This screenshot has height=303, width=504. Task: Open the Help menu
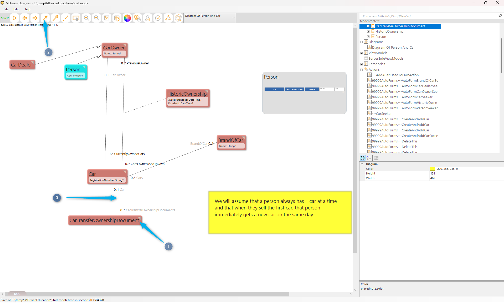pos(27,9)
